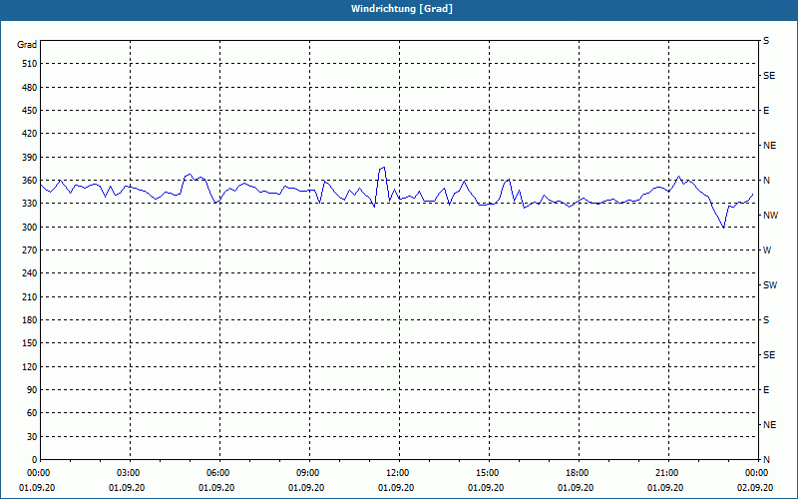This screenshot has width=798, height=499.
Task: Select the W compass label
Action: tap(767, 250)
